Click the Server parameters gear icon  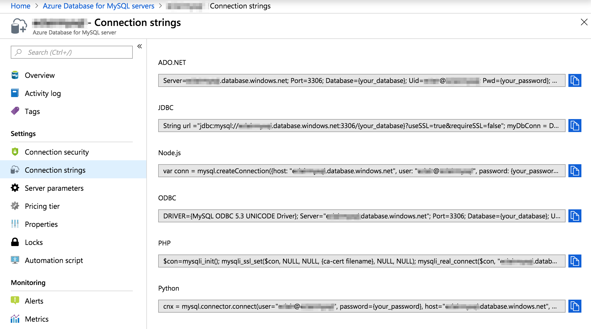pos(15,188)
